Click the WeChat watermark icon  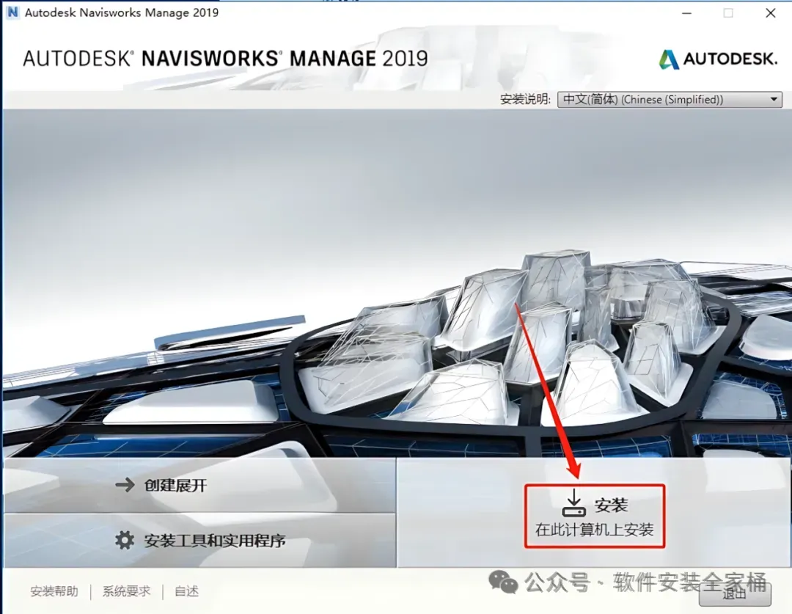[x=503, y=581]
